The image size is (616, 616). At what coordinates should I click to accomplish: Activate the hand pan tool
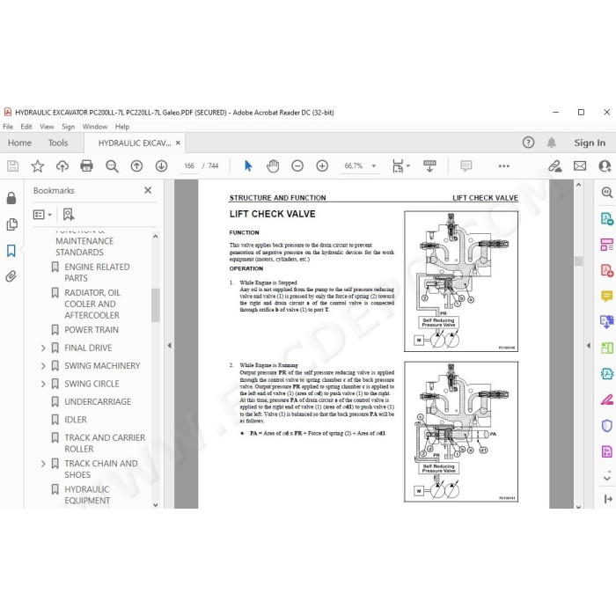[x=273, y=166]
